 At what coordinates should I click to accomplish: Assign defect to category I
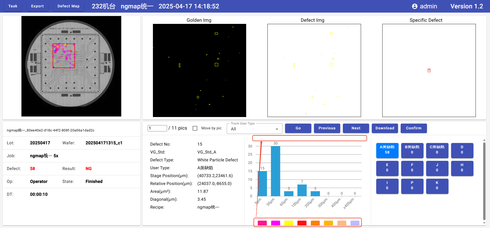(x=387, y=186)
